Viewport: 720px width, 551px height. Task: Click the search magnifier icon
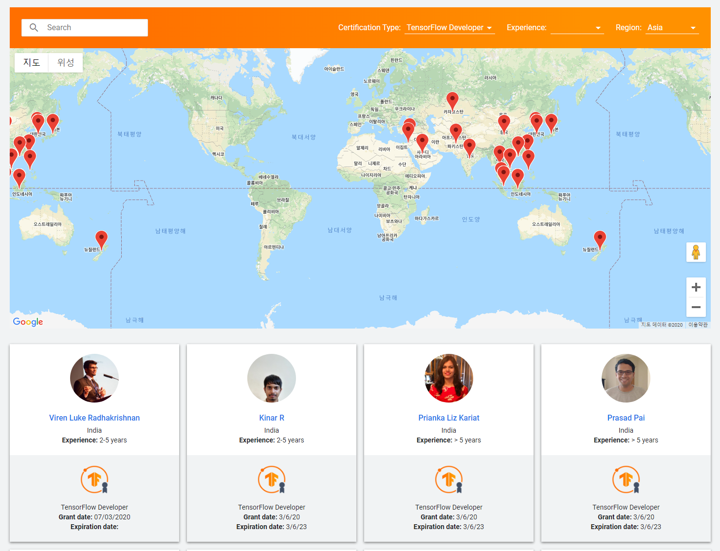coord(34,28)
